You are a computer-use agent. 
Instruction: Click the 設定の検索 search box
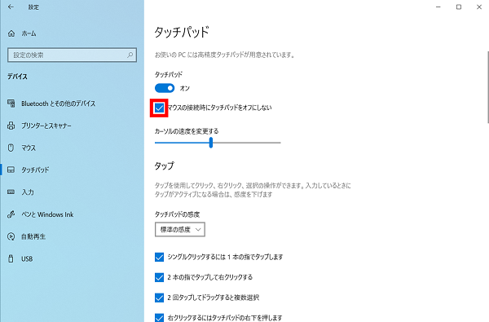pyautogui.click(x=72, y=55)
